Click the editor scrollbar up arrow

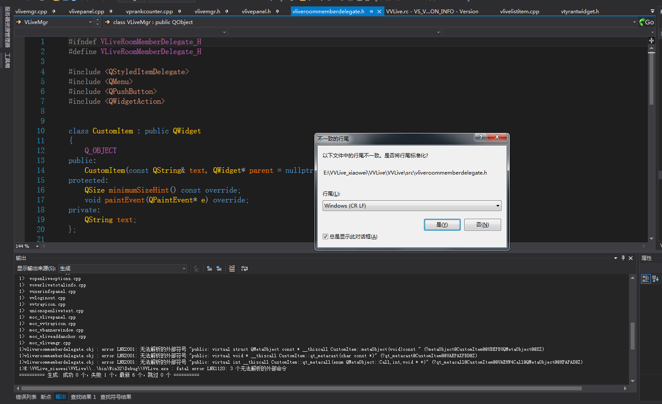[651, 48]
